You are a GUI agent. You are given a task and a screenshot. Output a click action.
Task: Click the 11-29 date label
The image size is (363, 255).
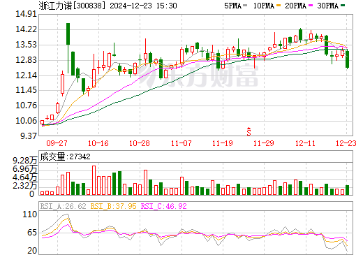(x=264, y=143)
